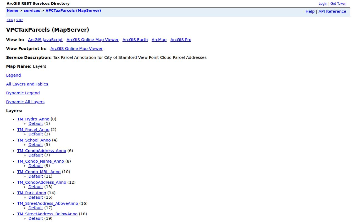This screenshot has height=222, width=356.
Task: Click the VPCTaxParcels (MapServer) page heading
Action: (x=48, y=30)
